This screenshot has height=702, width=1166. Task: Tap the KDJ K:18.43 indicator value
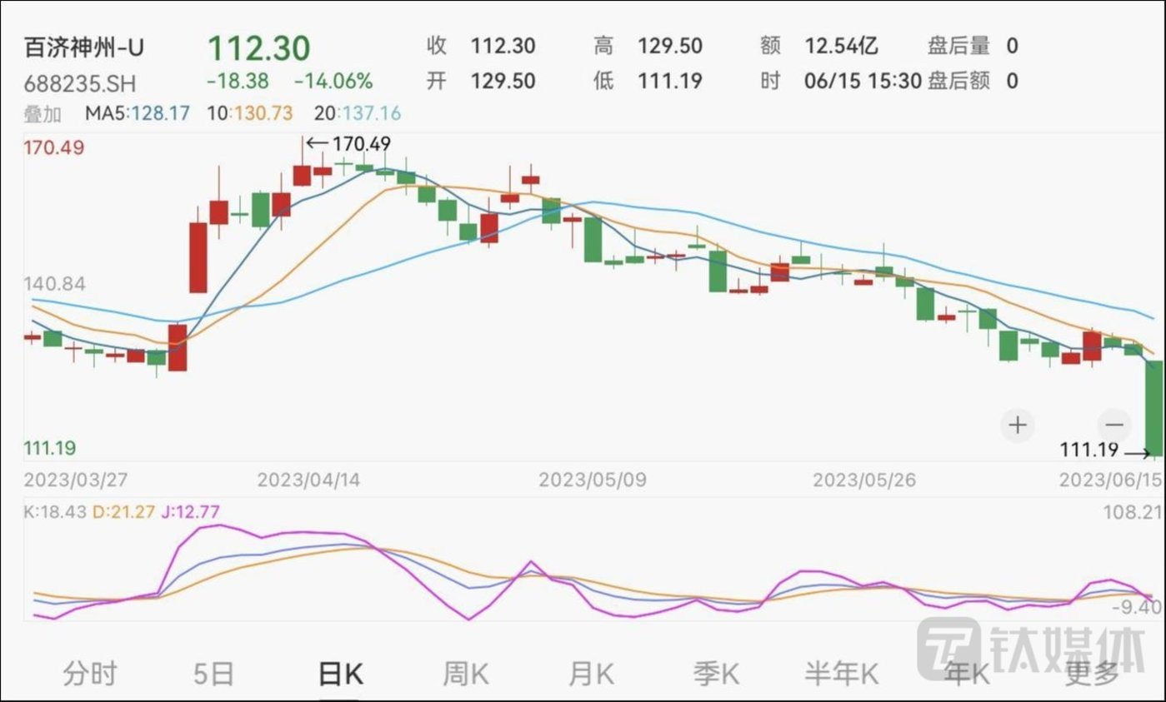(x=53, y=511)
